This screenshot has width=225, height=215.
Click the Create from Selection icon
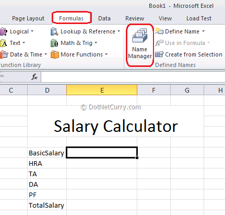159,54
